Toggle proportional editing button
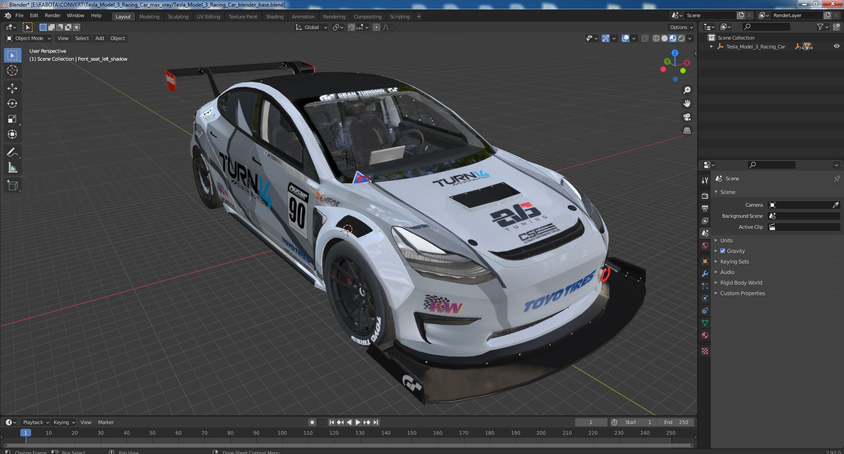 [x=376, y=27]
